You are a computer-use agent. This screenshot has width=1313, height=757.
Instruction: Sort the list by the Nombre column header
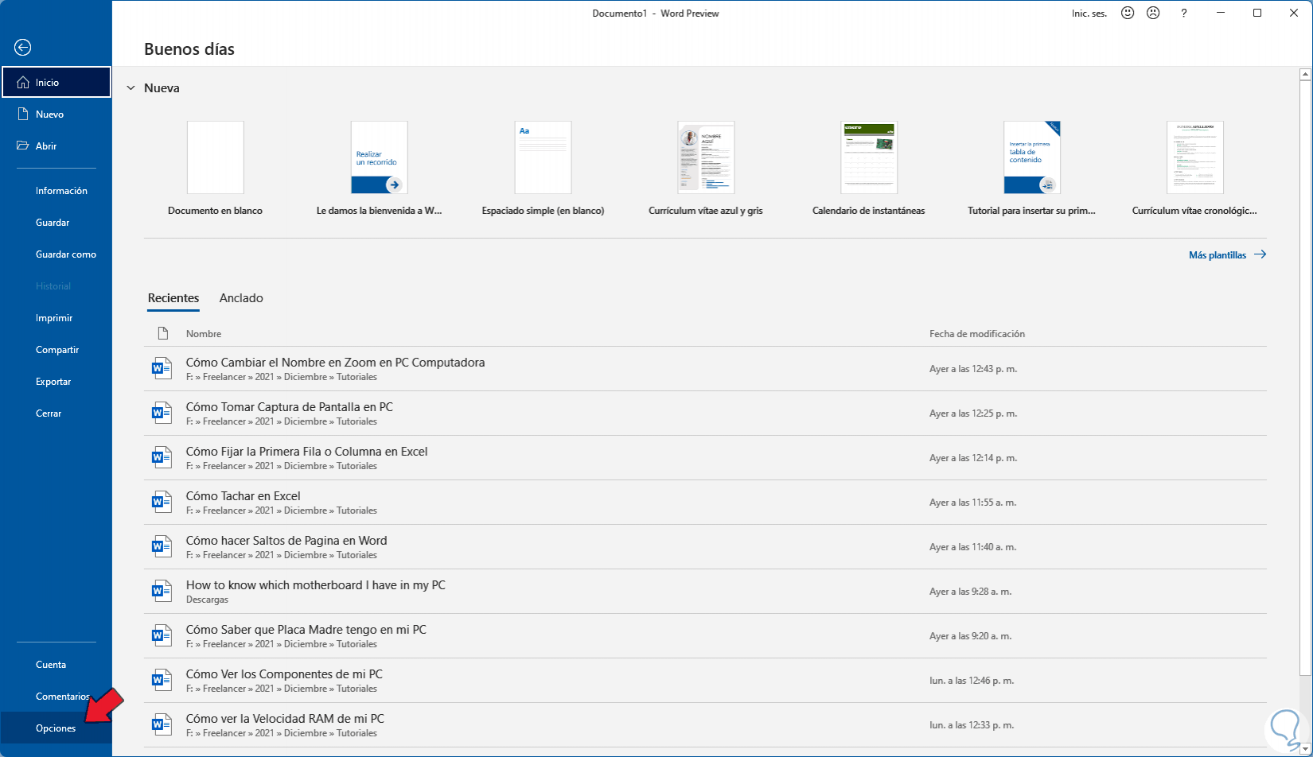point(204,334)
